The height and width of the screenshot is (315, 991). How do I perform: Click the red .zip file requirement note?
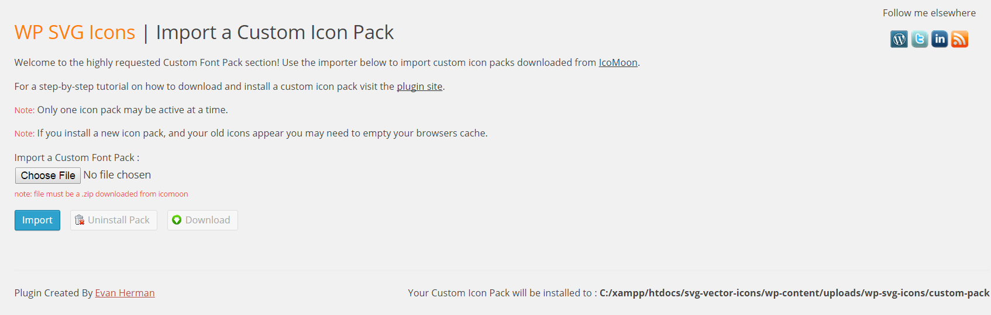(101, 194)
